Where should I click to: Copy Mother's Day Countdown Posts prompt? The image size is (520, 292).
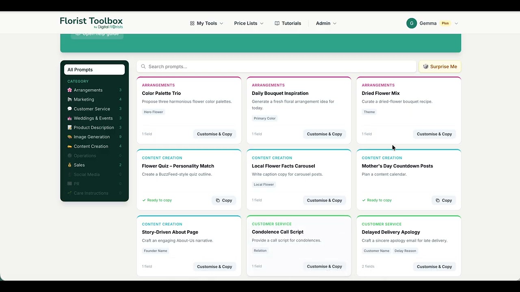point(444,200)
